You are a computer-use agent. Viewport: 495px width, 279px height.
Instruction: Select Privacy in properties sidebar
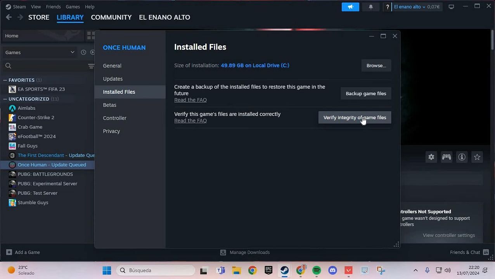pos(130,131)
